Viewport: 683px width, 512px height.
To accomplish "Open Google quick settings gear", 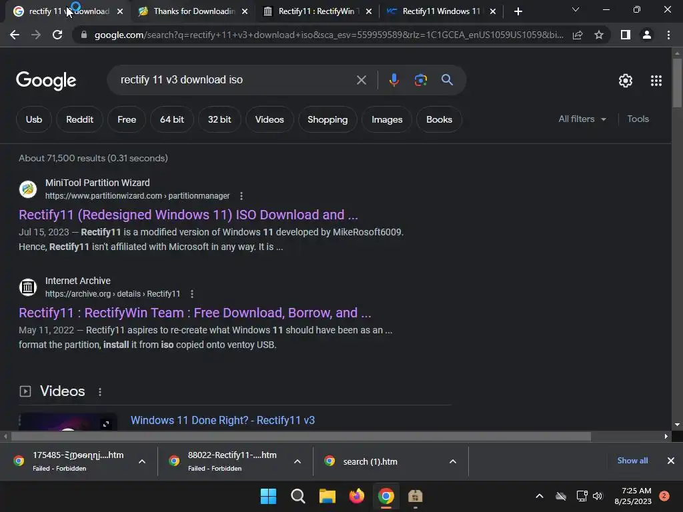I will pyautogui.click(x=626, y=81).
